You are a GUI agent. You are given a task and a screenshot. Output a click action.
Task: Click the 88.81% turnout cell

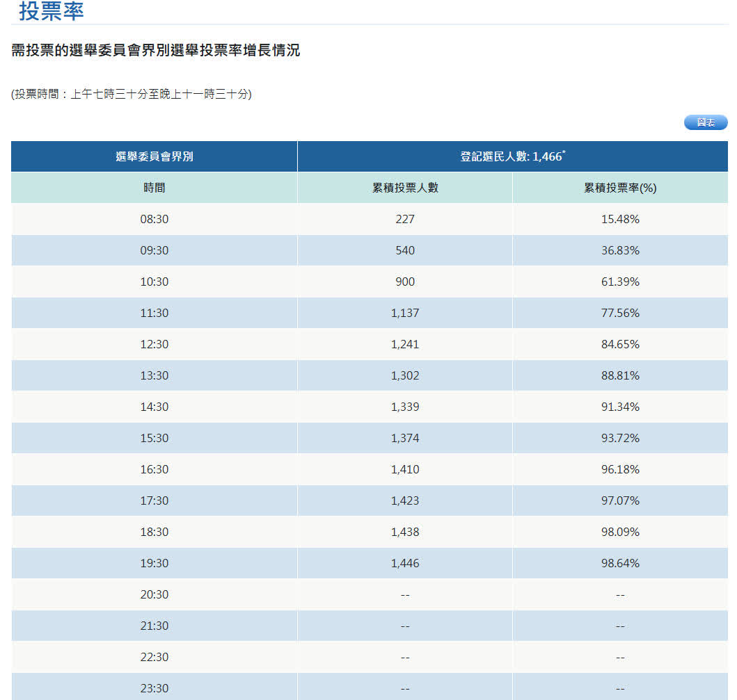click(619, 375)
